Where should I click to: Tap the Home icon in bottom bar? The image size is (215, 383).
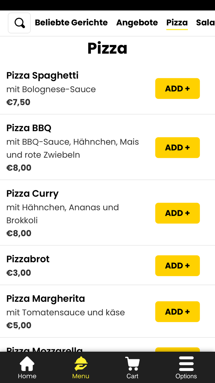click(x=27, y=367)
